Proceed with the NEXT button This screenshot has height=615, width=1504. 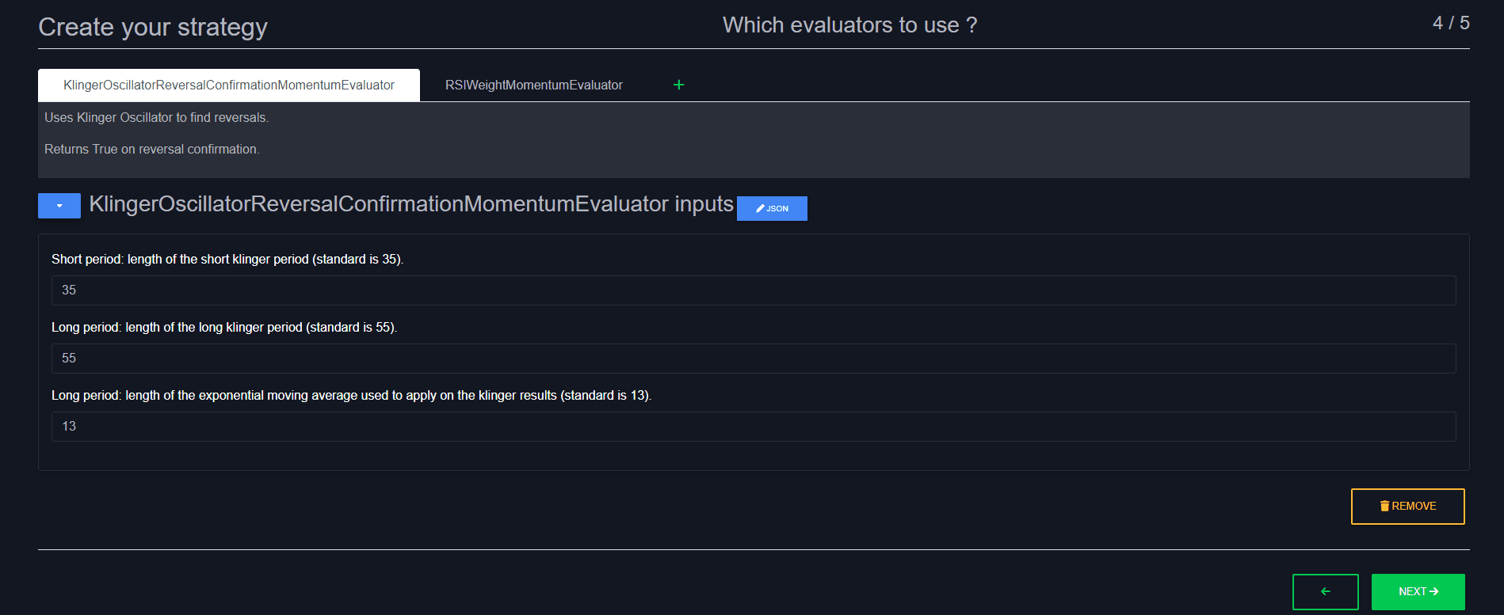click(x=1418, y=592)
